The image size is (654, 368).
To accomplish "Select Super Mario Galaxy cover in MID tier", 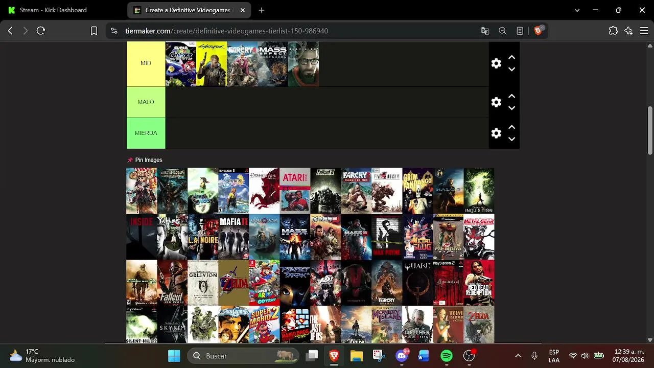I will (180, 64).
